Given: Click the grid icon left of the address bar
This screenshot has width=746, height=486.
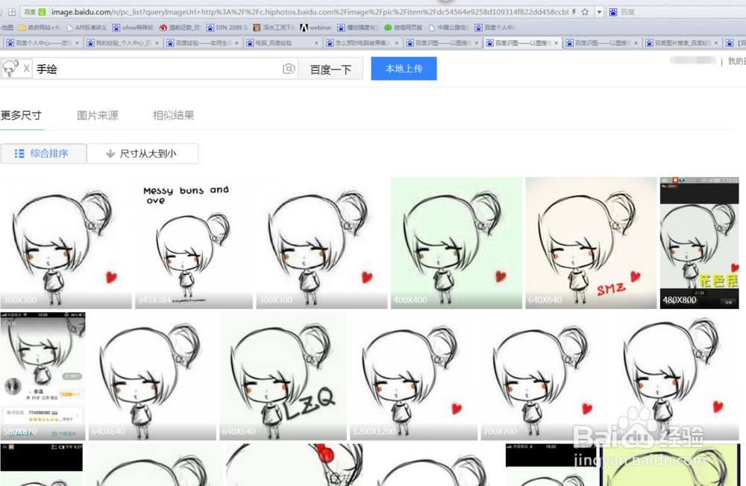Looking at the screenshot, I should 12,12.
